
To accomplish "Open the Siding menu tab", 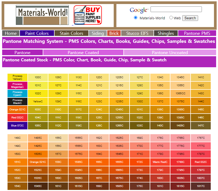I will (98, 33).
